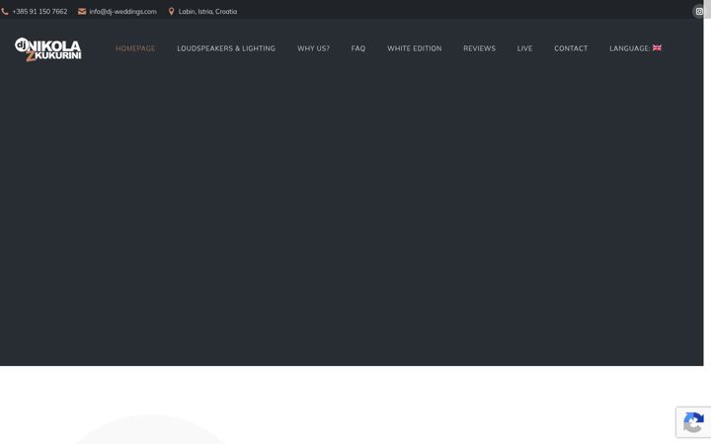The width and height of the screenshot is (711, 444).
Task: Go to the Homepage menu item
Action: point(135,48)
